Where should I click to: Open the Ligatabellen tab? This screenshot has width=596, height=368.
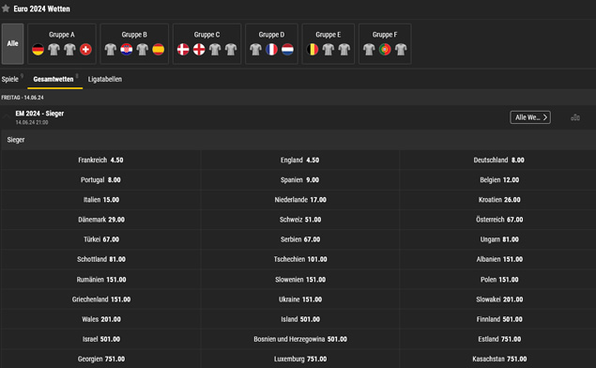click(105, 79)
